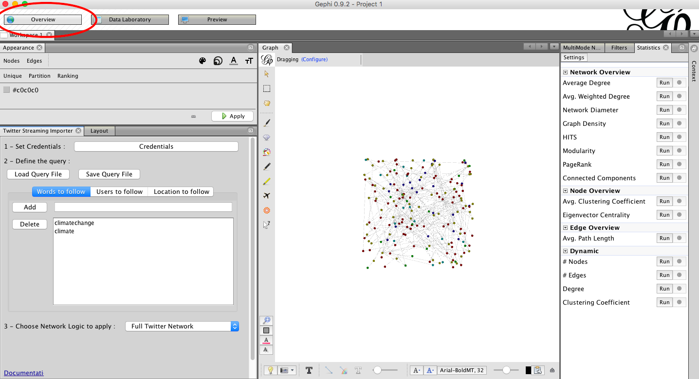Expand the bottom graph settings panel
This screenshot has width=699, height=379.
[x=552, y=370]
